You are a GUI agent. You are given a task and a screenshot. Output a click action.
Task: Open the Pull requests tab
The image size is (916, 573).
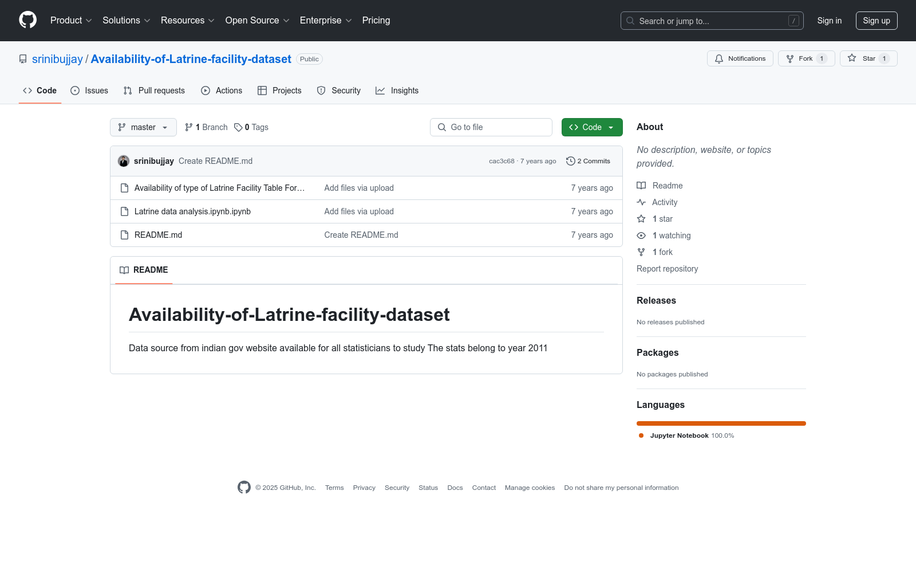click(x=154, y=91)
